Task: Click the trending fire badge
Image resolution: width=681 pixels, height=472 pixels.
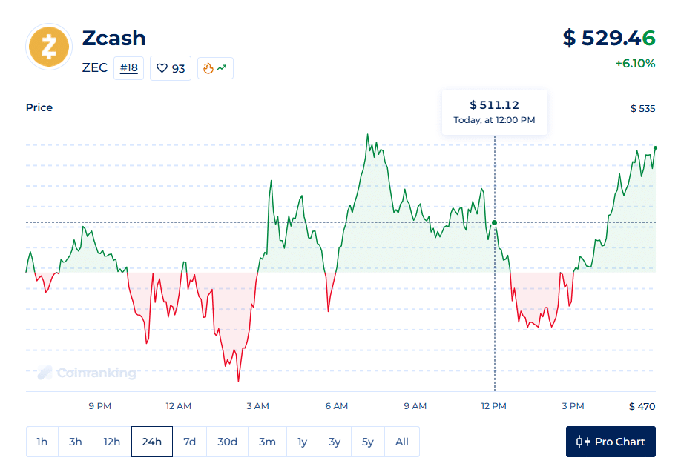Action: (215, 68)
